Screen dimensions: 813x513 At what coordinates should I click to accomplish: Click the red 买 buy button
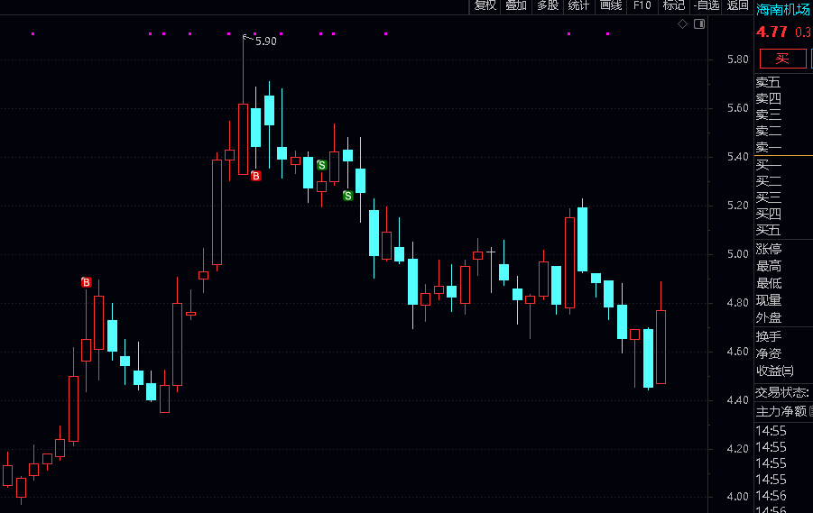coord(783,59)
